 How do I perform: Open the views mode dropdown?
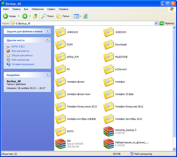point(80,16)
